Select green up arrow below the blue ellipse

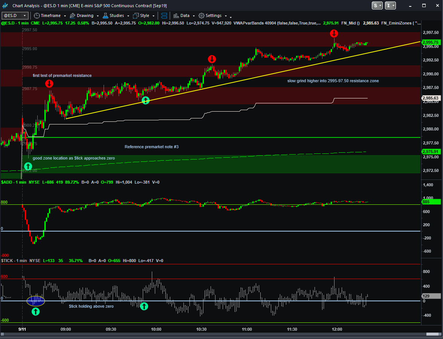coord(35,311)
